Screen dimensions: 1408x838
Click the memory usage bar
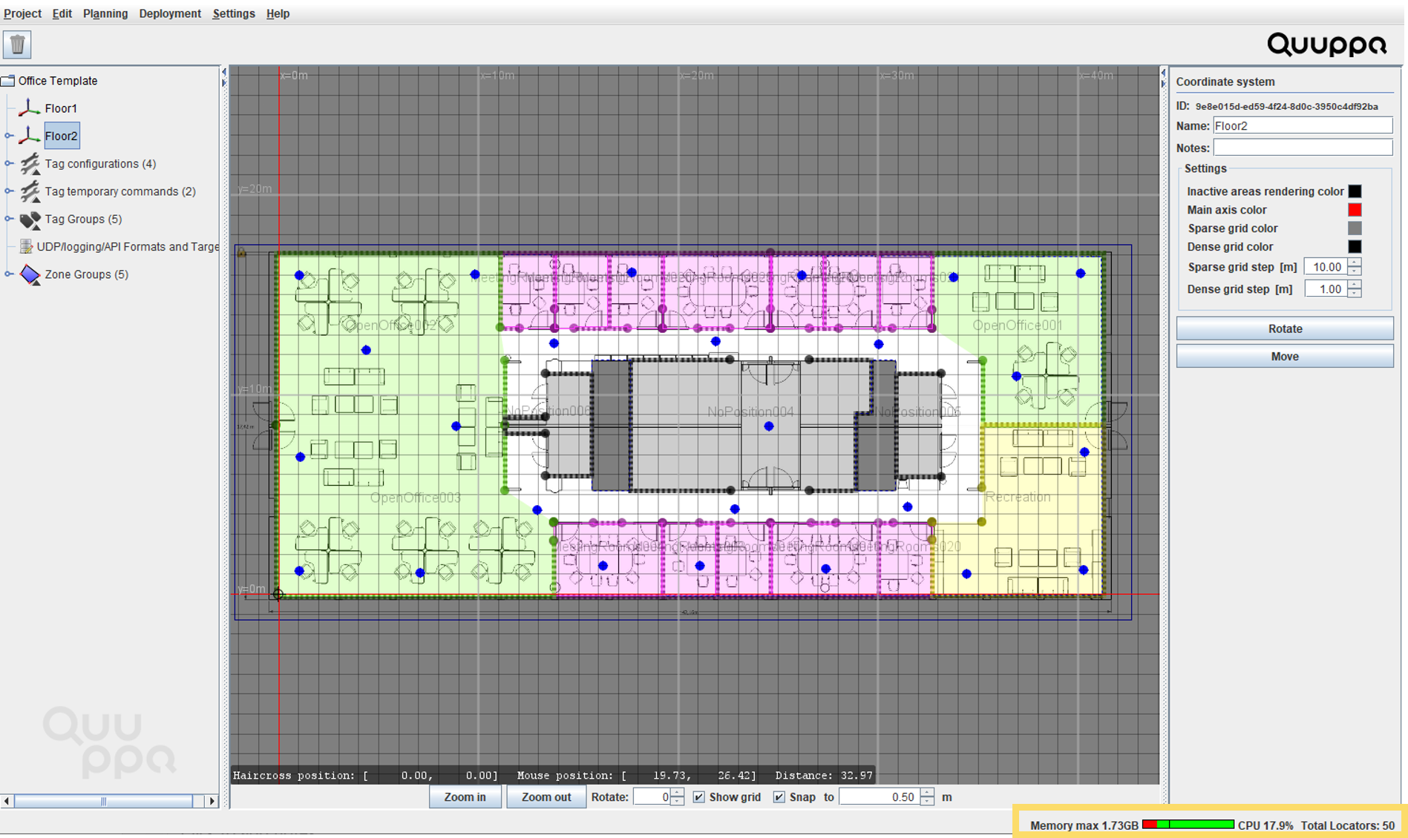pyautogui.click(x=1188, y=825)
